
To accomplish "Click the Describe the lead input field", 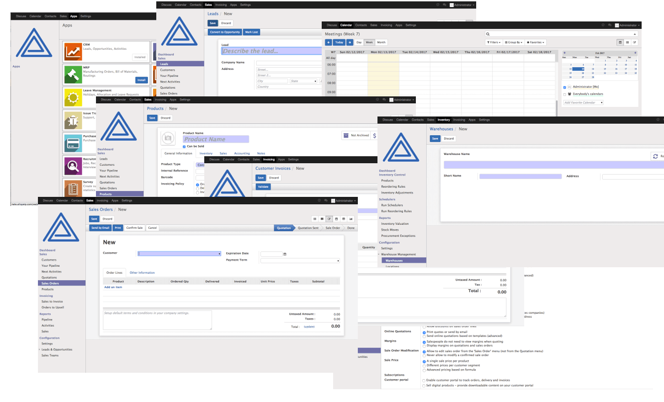I will click(x=271, y=51).
